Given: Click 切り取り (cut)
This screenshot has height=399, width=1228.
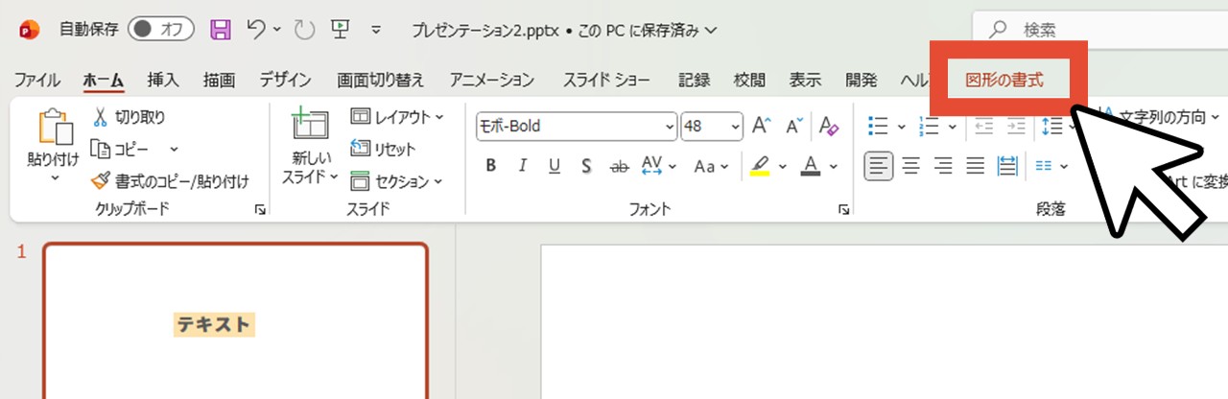Looking at the screenshot, I should (x=129, y=117).
